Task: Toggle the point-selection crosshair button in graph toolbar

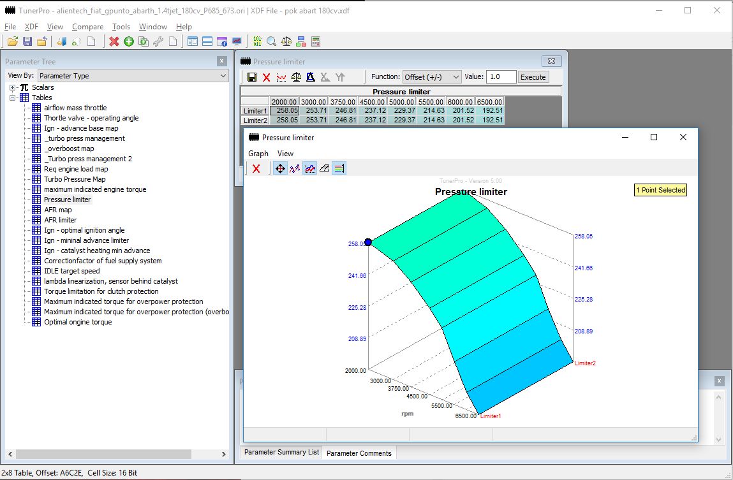Action: click(279, 168)
